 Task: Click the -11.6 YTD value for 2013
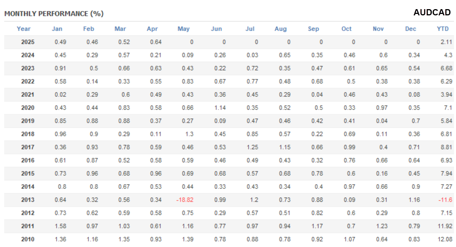click(445, 200)
